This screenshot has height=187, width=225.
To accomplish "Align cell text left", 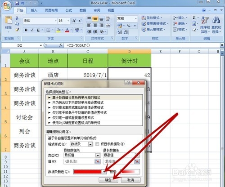I will click(89, 25).
